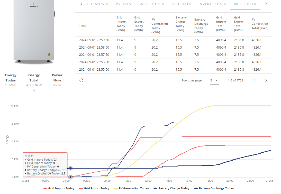Hide Battery Discharge Today legend series
Image resolution: width=281 pixels, height=194 pixels.
click(x=214, y=188)
